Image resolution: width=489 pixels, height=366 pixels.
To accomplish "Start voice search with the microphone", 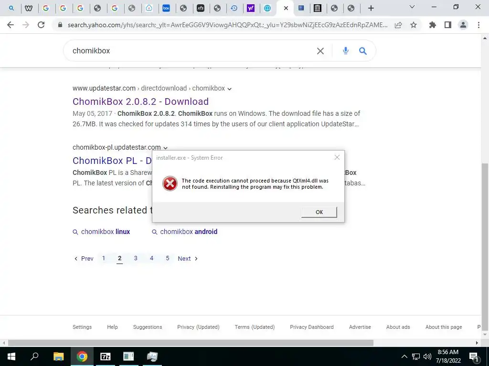I will (x=346, y=51).
